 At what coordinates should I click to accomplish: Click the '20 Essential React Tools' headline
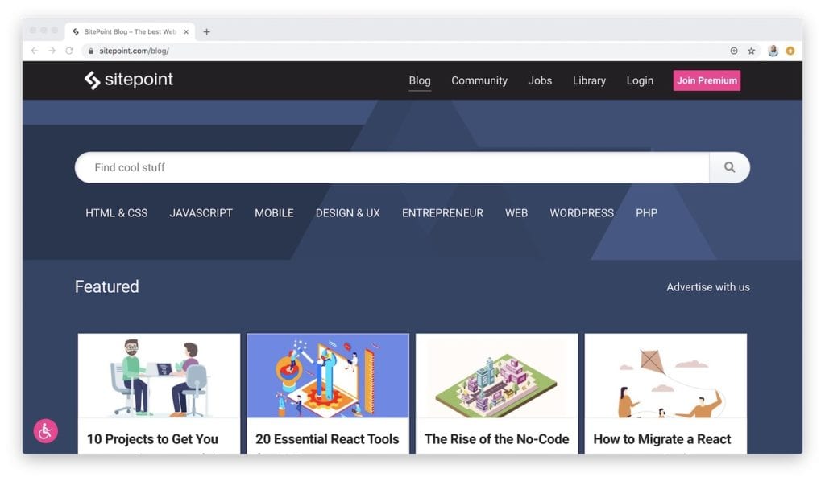click(327, 439)
